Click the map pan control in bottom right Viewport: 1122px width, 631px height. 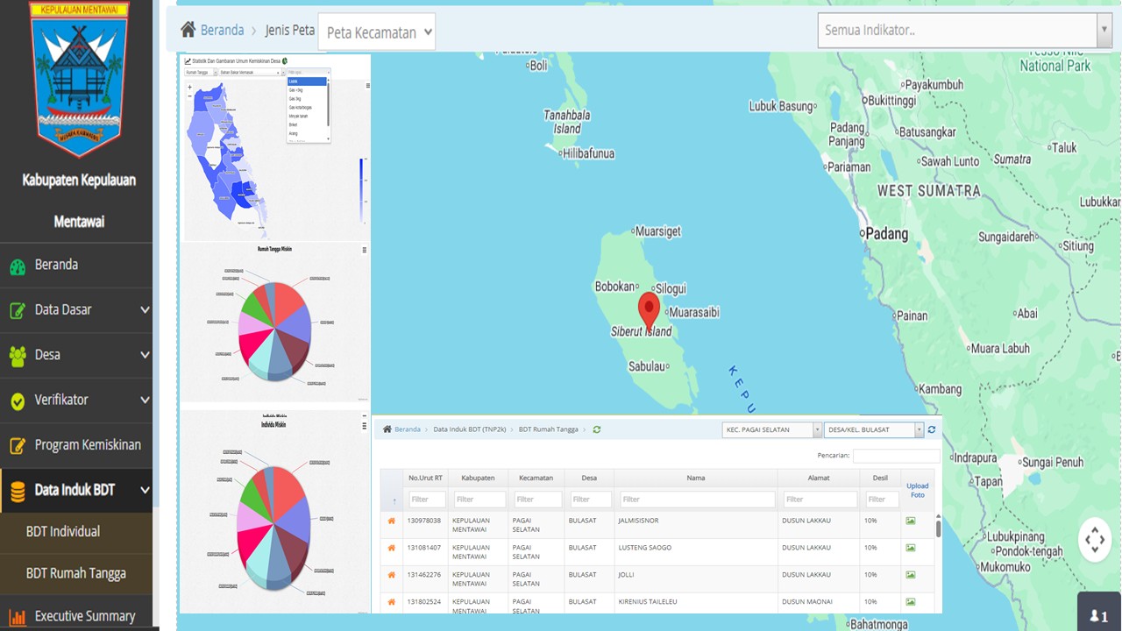coord(1095,540)
